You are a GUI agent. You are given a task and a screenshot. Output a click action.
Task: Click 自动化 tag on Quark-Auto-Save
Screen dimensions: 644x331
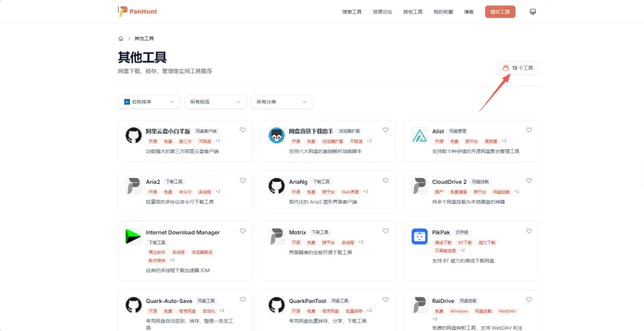point(209,311)
